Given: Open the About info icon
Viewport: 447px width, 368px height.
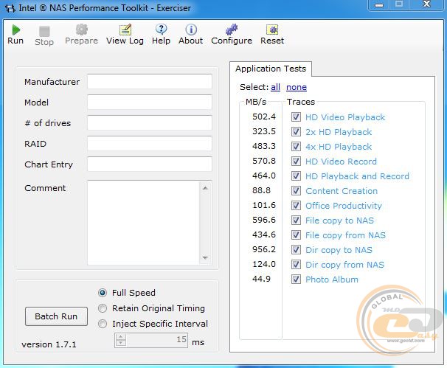Looking at the screenshot, I should [191, 29].
